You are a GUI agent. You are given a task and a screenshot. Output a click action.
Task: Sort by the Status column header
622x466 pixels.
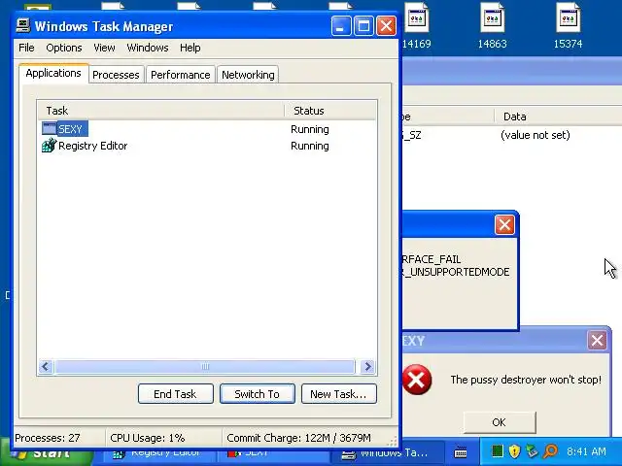330,111
